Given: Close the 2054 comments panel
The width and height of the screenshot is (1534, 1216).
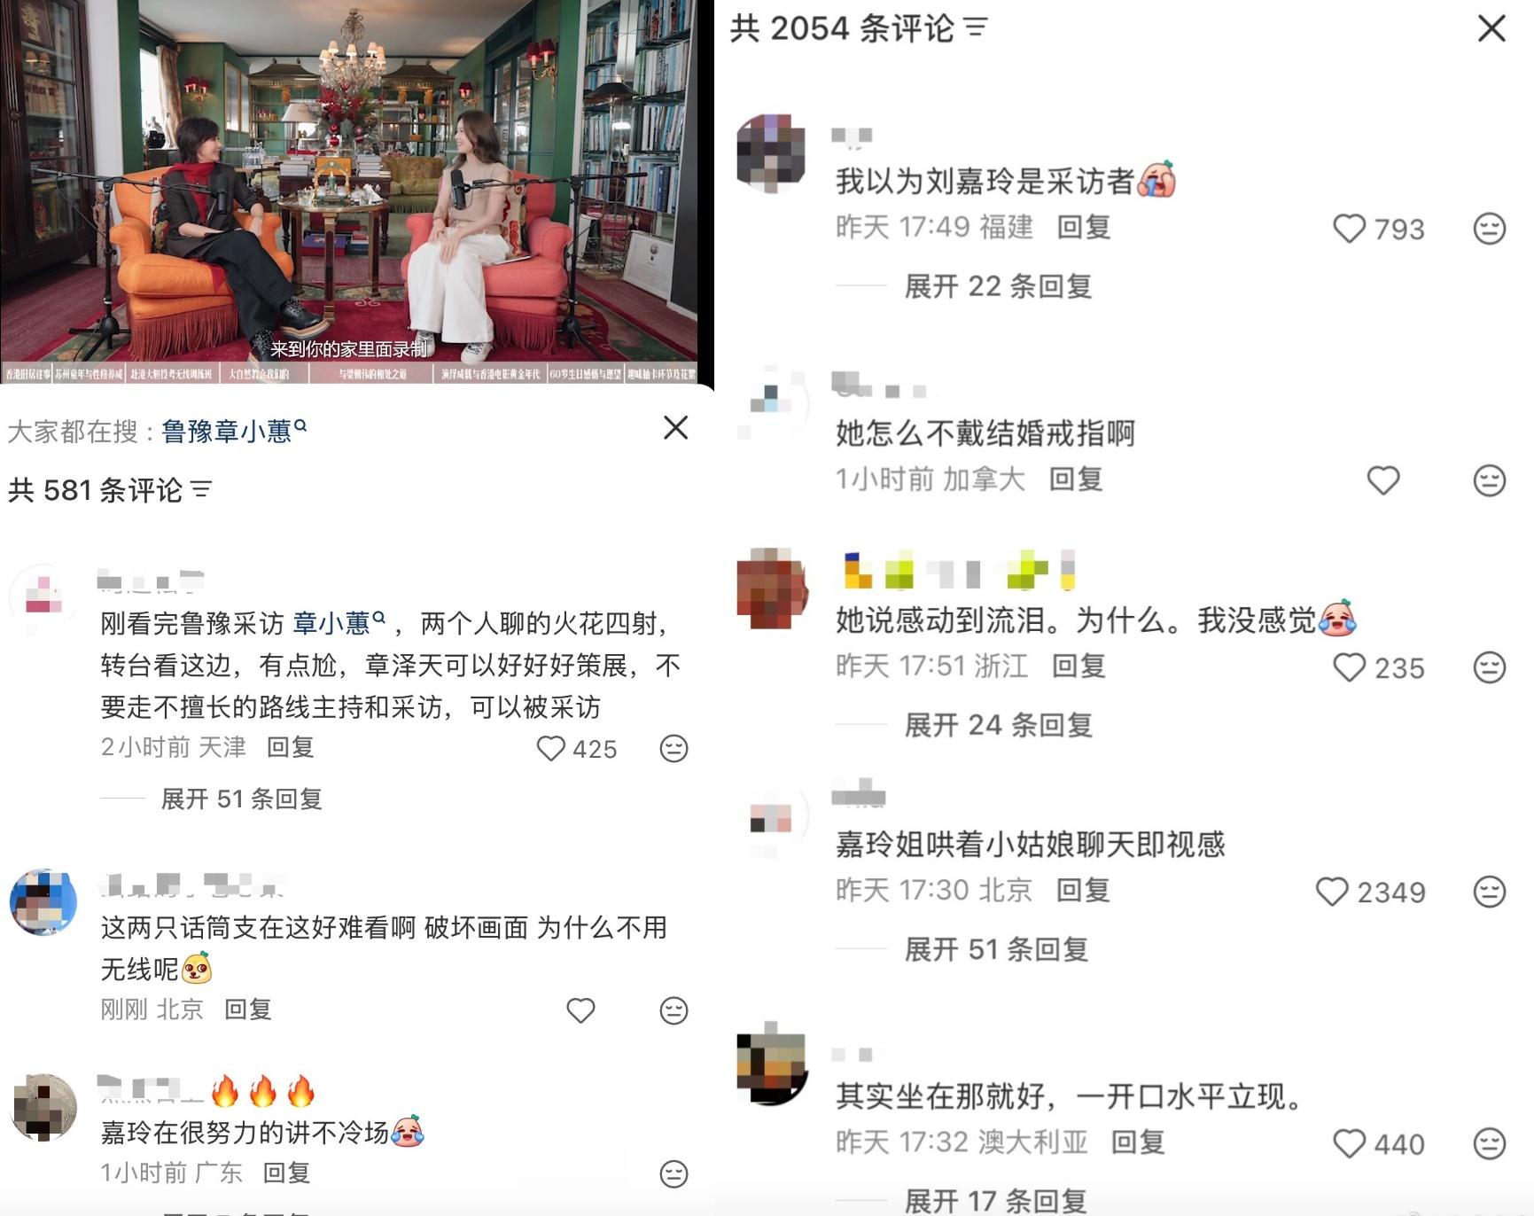Looking at the screenshot, I should (1491, 28).
